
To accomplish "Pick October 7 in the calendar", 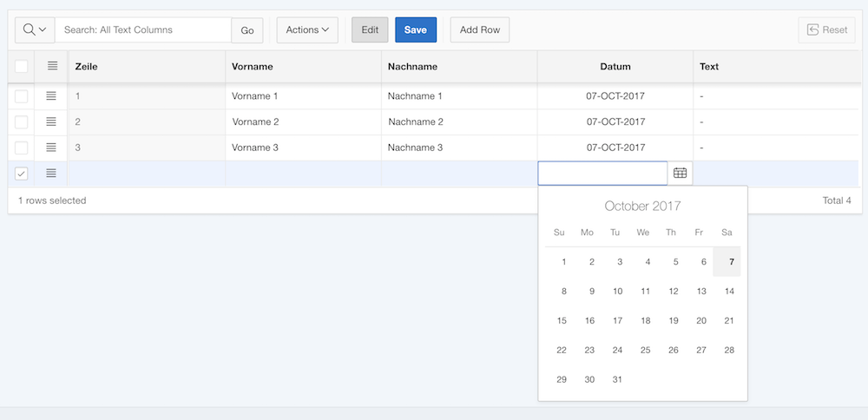I will [x=727, y=262].
